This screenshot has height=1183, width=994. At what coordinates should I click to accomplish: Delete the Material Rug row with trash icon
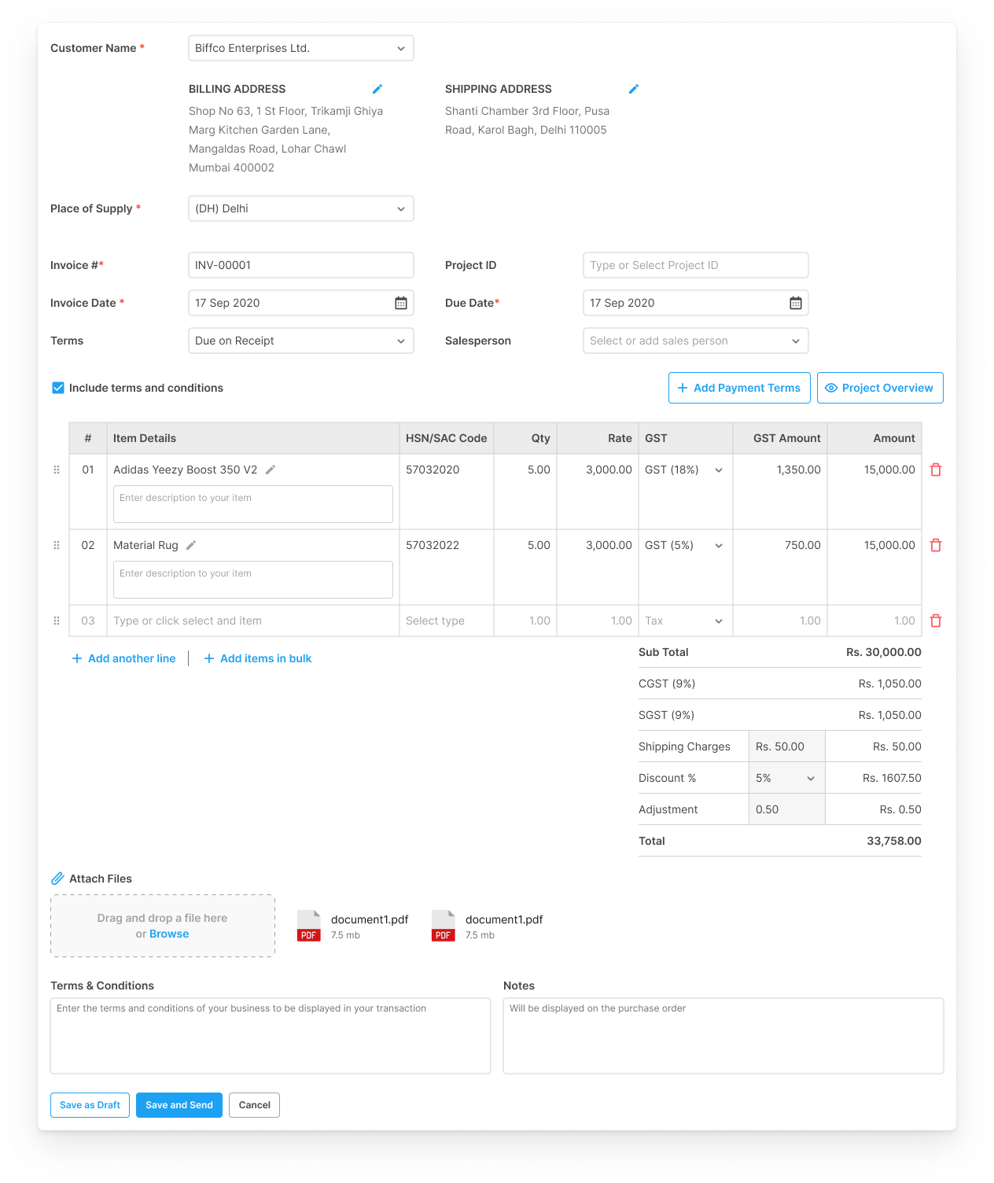(x=936, y=545)
